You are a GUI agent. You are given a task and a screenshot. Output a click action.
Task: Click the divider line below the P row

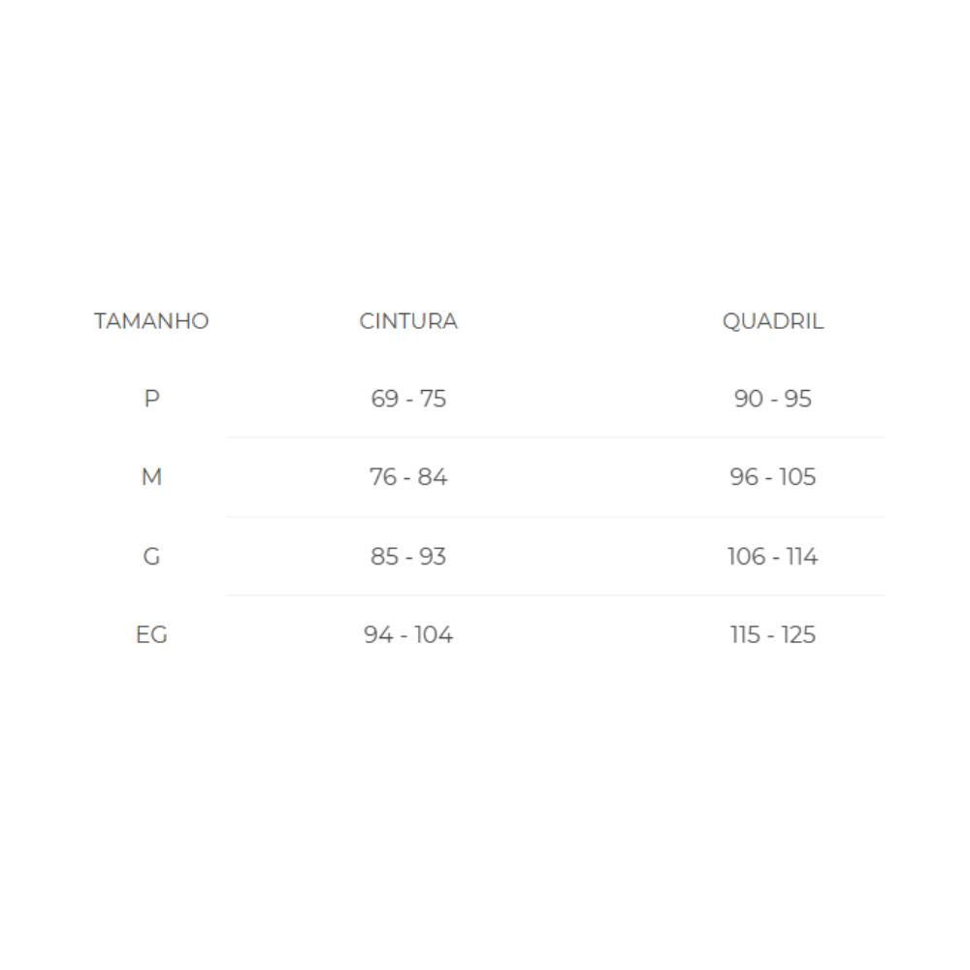(555, 437)
